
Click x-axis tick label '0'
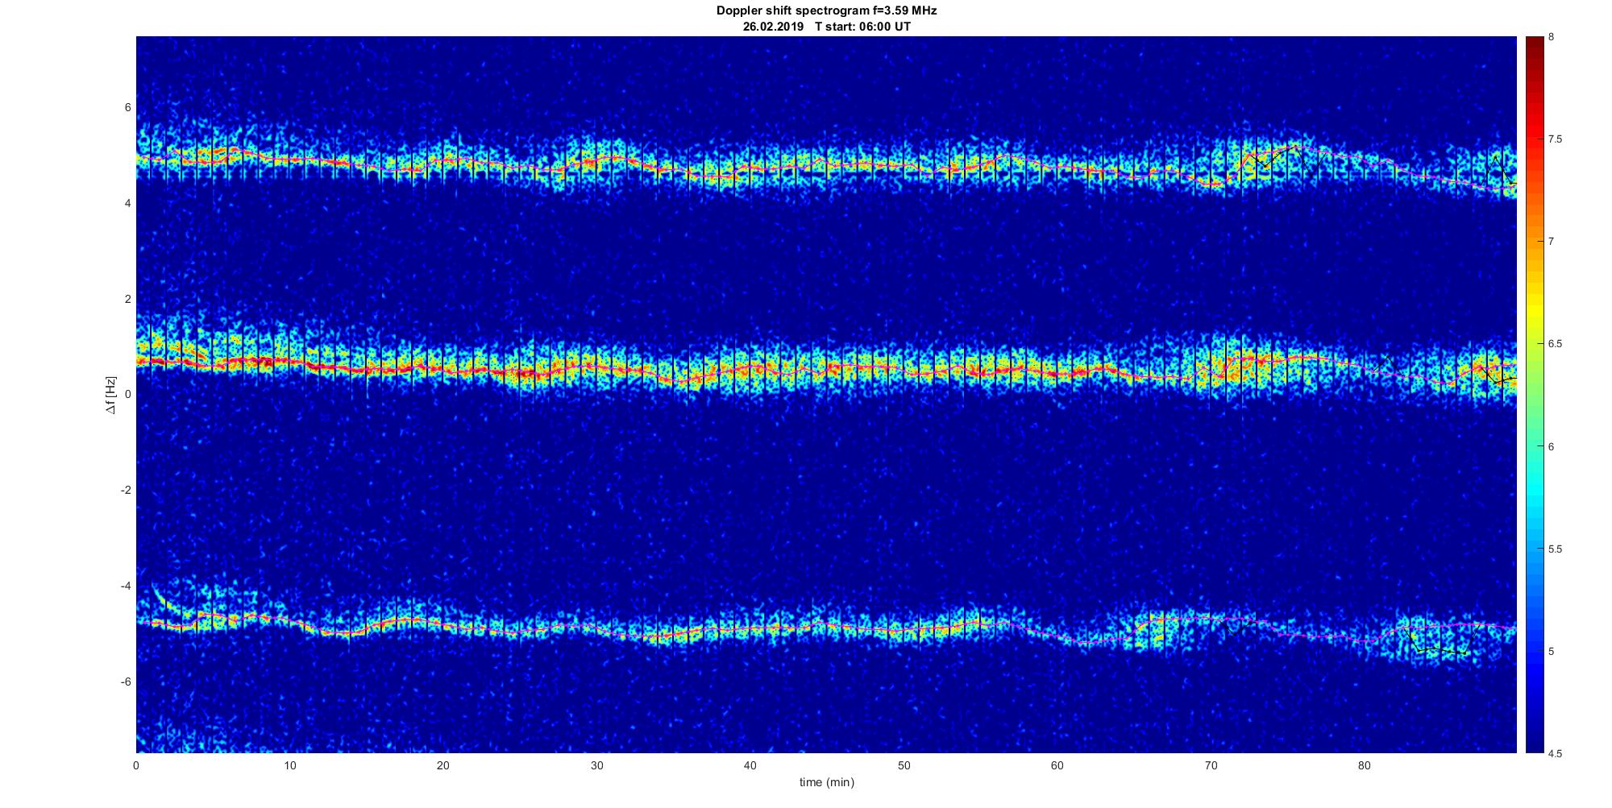pos(136,765)
